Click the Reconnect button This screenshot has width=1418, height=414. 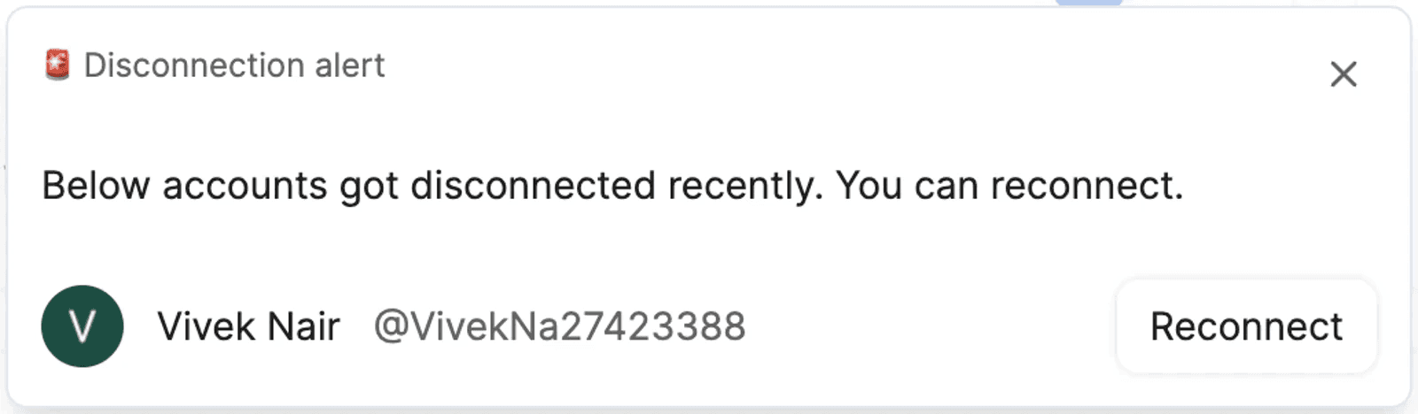(x=1245, y=326)
